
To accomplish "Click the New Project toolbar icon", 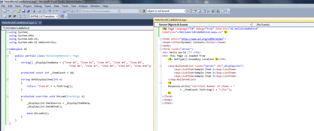I will tap(5, 11).
